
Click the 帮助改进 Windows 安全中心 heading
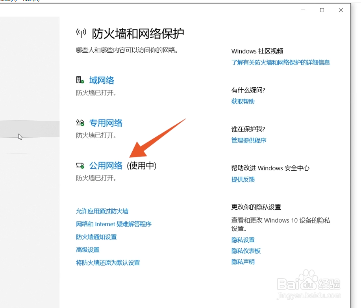(270, 168)
